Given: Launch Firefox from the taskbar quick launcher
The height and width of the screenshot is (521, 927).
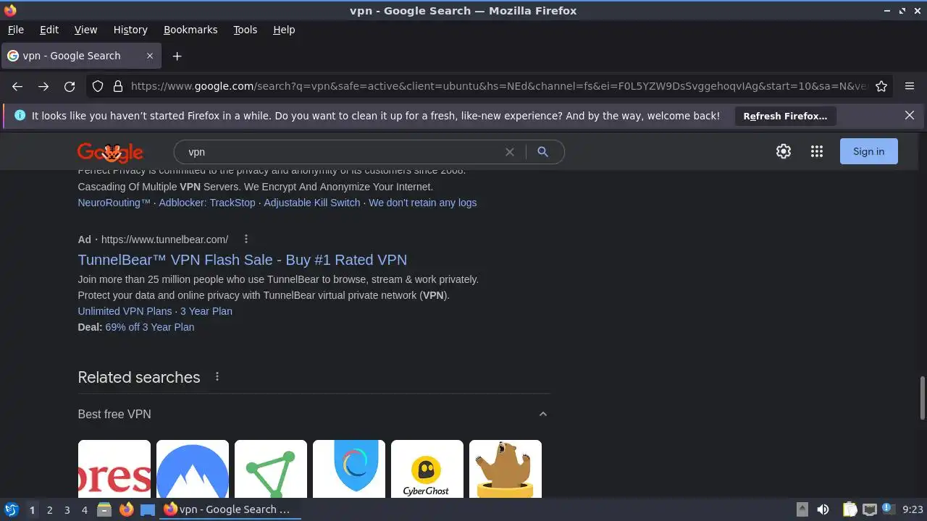Looking at the screenshot, I should point(126,509).
